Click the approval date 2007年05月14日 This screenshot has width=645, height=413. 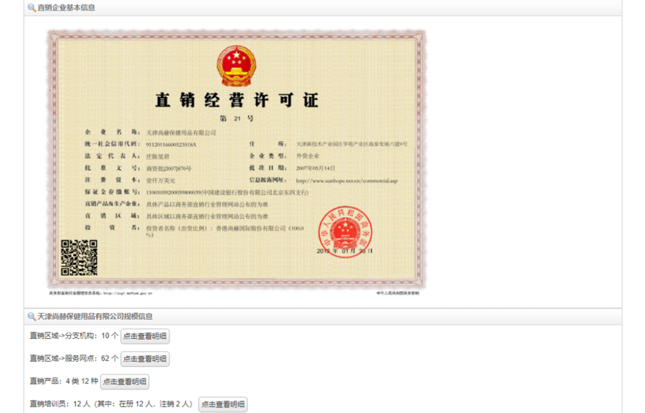(x=315, y=168)
